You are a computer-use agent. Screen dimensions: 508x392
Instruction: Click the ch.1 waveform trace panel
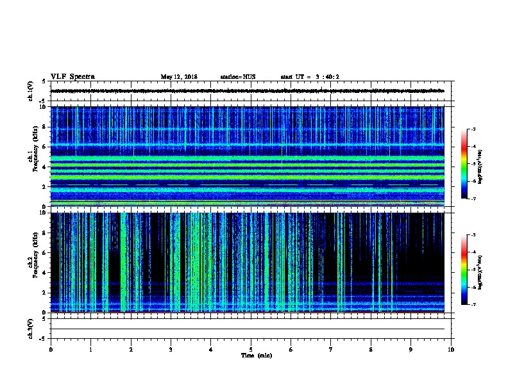(251, 91)
